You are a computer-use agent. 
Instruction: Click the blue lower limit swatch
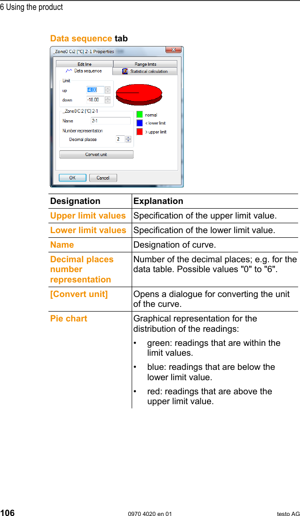point(139,123)
